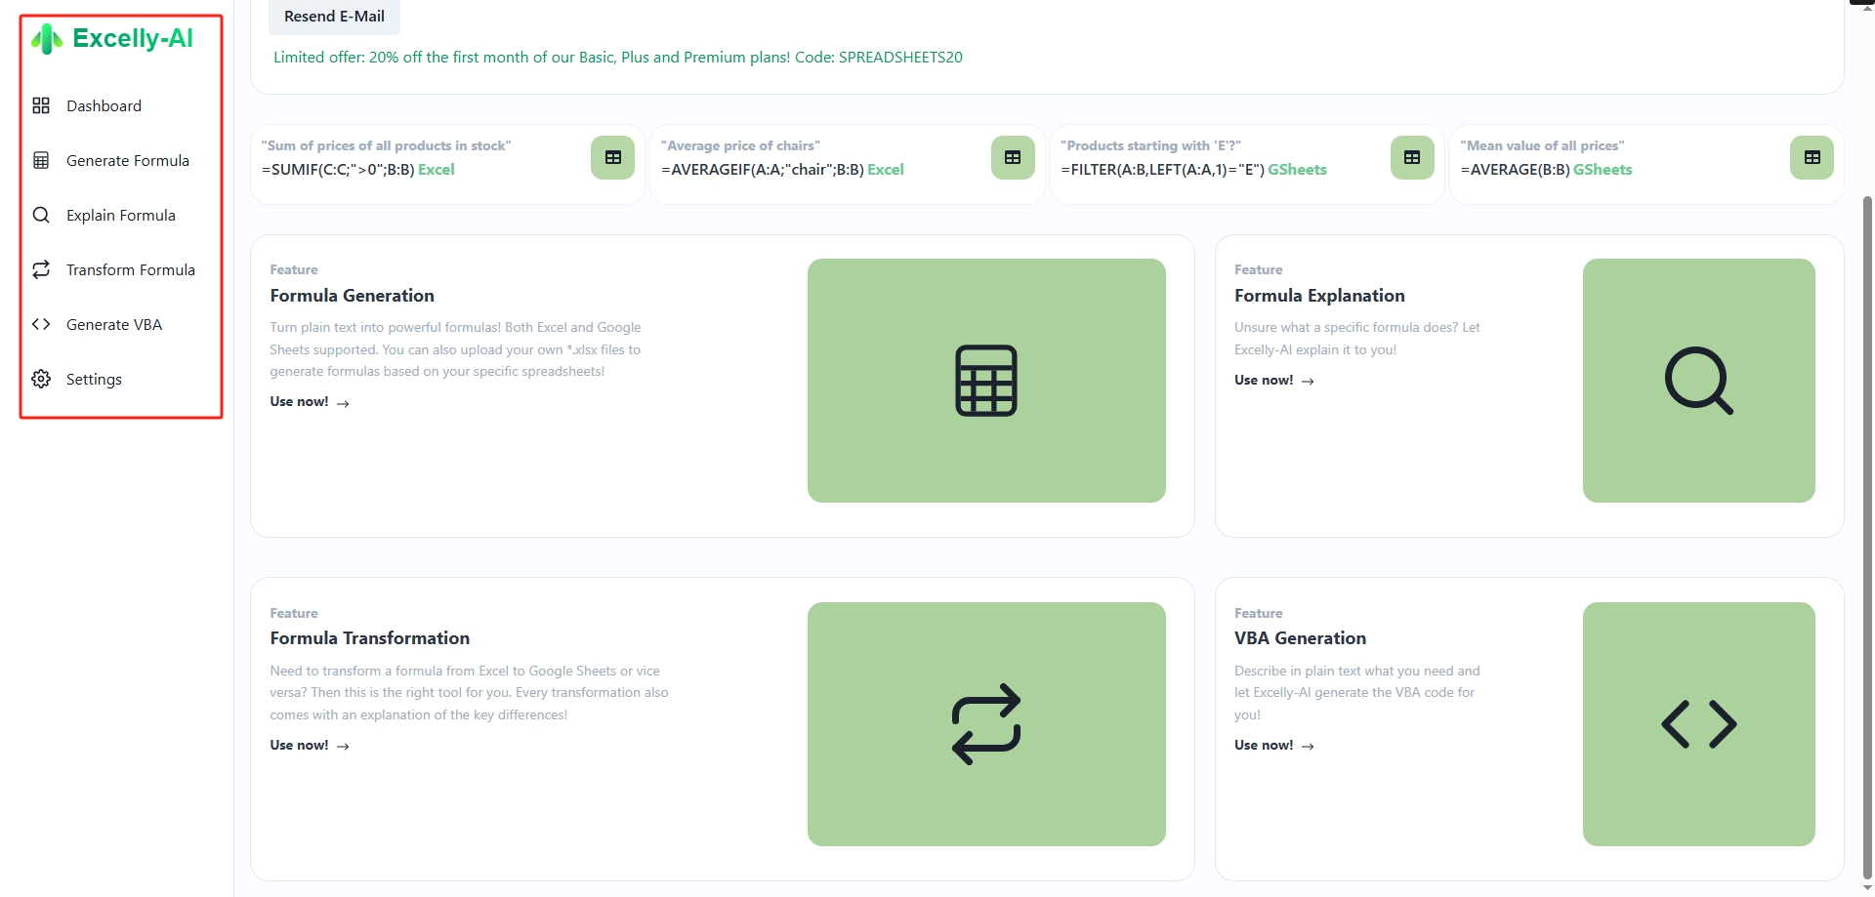Click the table icon beside the AVERAGE(B:B) example
The image size is (1875, 897).
tap(1812, 157)
